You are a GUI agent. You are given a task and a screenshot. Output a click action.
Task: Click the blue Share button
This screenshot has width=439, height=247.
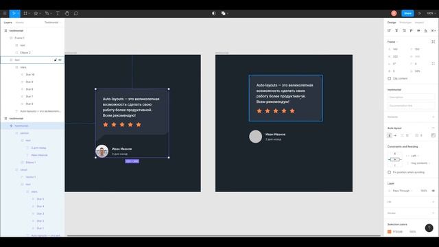click(407, 13)
